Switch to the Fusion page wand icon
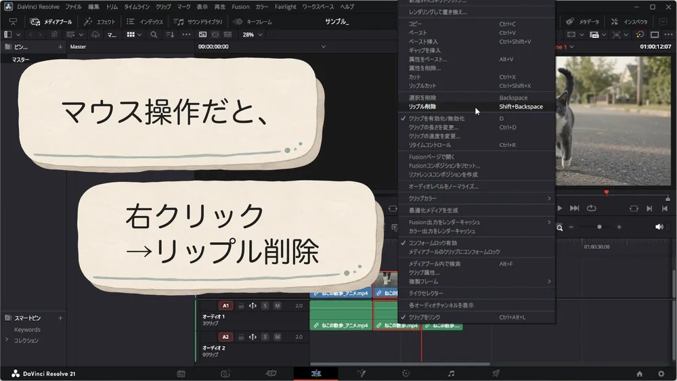Image resolution: width=677 pixels, height=381 pixels. (x=362, y=374)
